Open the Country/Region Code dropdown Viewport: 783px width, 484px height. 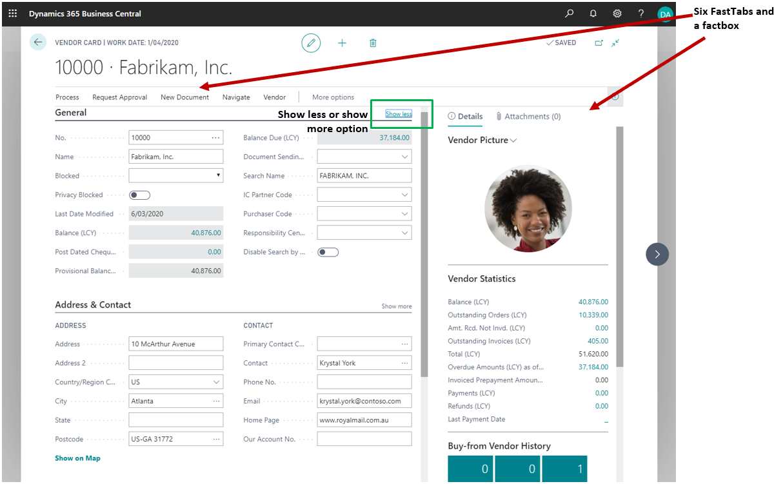pyautogui.click(x=216, y=382)
